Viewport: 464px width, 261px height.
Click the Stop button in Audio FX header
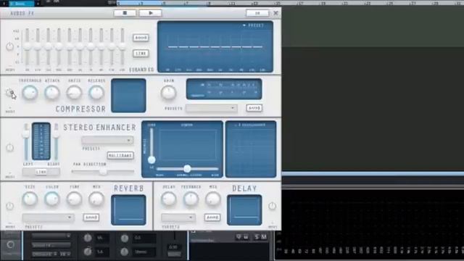125,13
